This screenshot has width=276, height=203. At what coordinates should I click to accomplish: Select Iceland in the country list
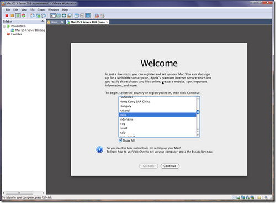click(157, 111)
